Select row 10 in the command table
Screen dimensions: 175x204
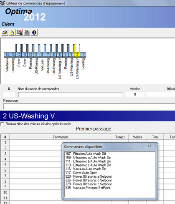point(5,192)
